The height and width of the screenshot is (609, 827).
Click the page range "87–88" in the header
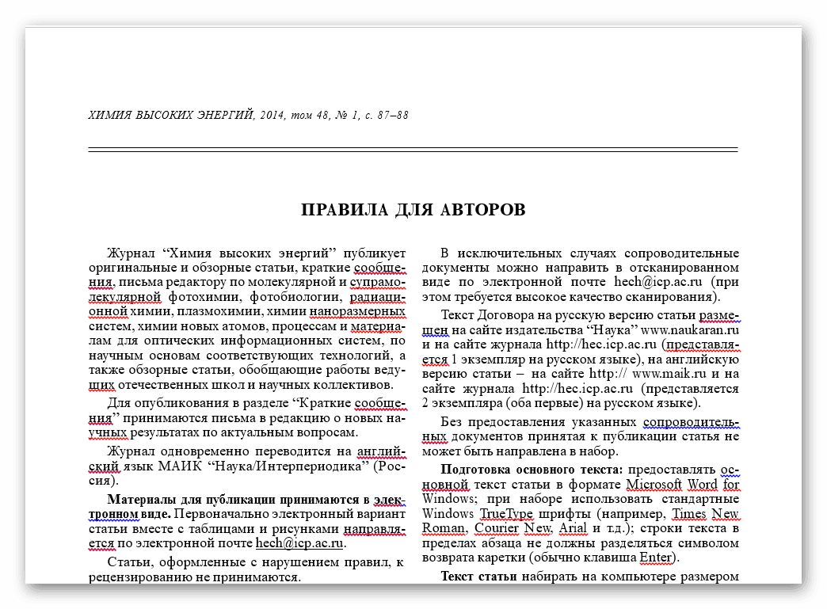point(394,116)
